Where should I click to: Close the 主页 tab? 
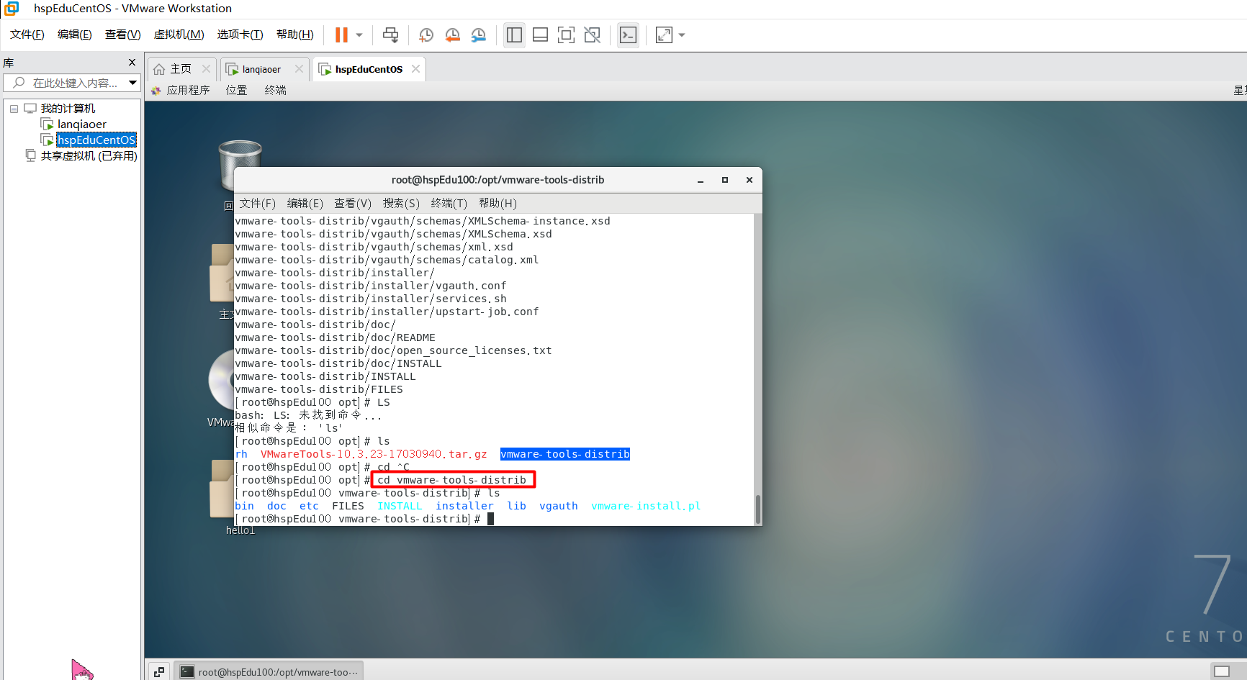206,69
